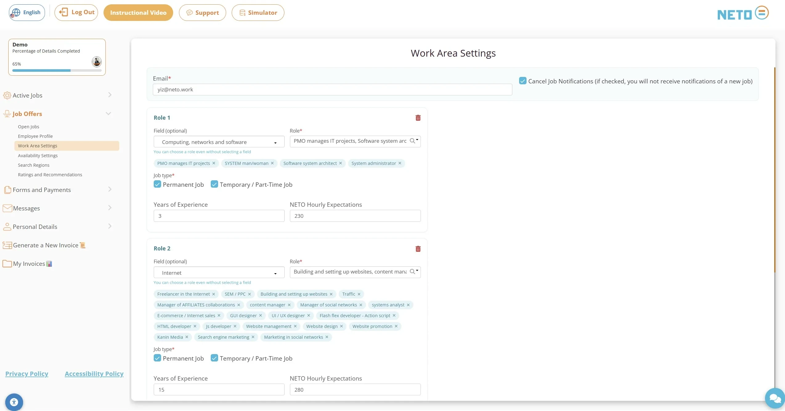785x411 pixels.
Task: Remove the Website design tag
Action: (x=341, y=326)
